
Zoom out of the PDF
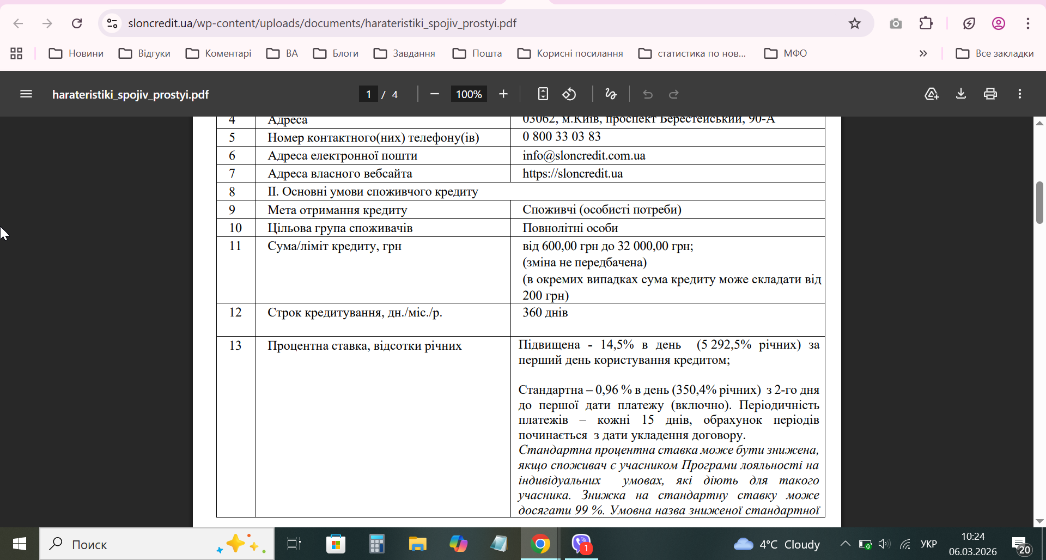click(434, 94)
